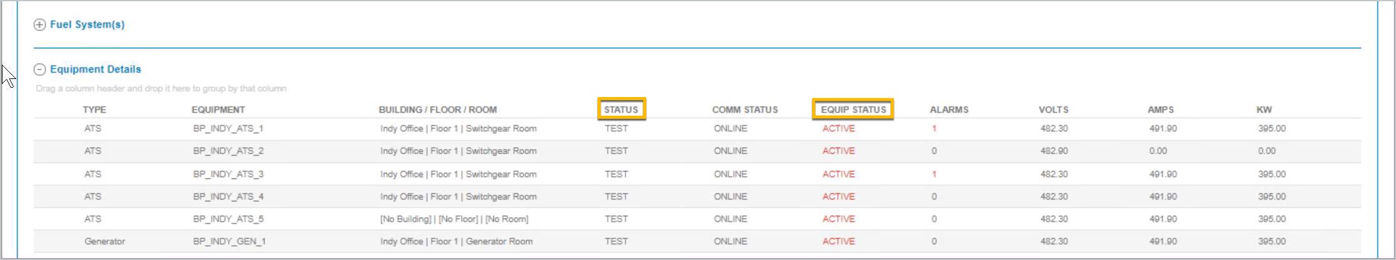Screen dimensions: 1396x260
Task: Sort by BUILDING / FLOOR / ROOM header
Action: pos(438,109)
